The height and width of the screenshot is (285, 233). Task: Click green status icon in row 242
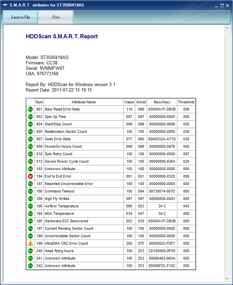[x=31, y=266]
